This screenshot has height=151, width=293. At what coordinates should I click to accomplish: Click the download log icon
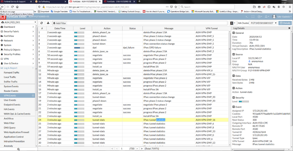[x=48, y=23]
